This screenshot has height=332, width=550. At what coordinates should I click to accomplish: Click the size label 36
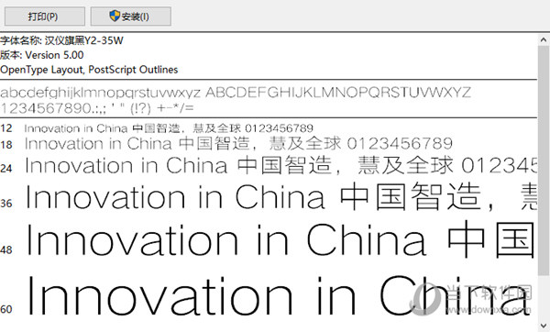(6, 204)
